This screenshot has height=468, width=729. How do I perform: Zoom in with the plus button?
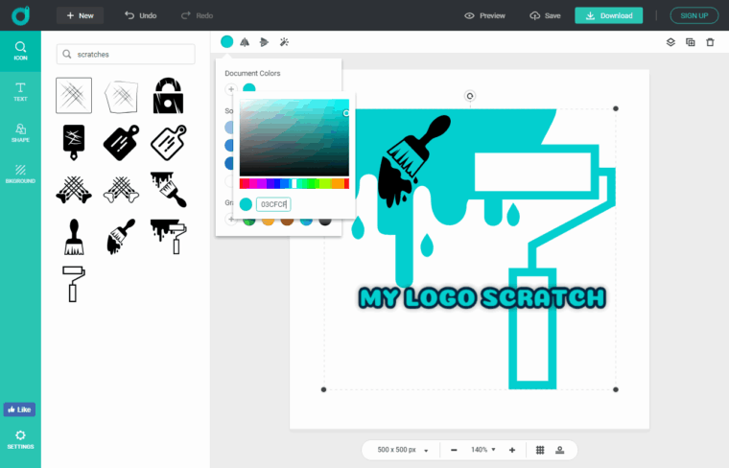512,450
